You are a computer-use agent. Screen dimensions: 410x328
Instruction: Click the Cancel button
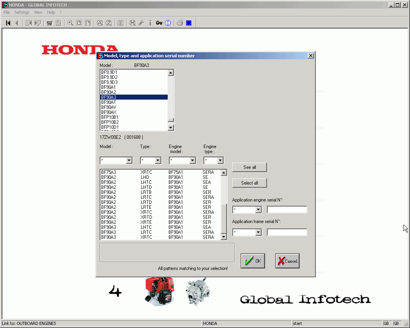tap(287, 261)
